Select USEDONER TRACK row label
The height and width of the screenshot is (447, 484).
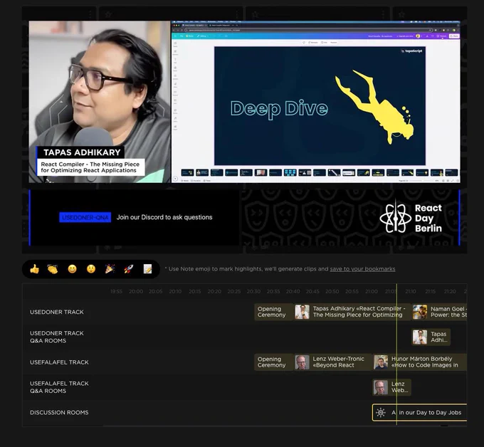(57, 312)
